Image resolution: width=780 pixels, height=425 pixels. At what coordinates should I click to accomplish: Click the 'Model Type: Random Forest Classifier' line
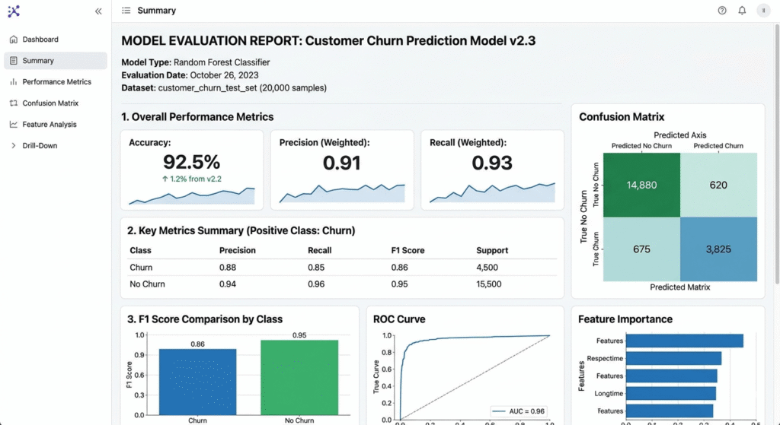pyautogui.click(x=196, y=62)
